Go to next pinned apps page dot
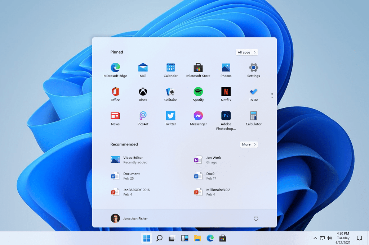This screenshot has height=245, width=369. click(x=272, y=97)
